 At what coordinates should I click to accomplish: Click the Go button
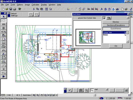pos(116,46)
